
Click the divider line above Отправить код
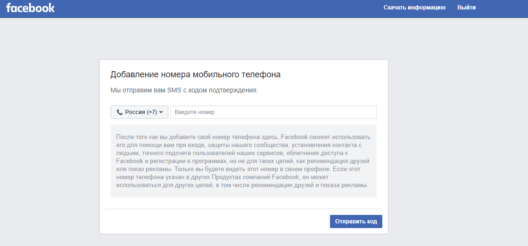(x=243, y=209)
